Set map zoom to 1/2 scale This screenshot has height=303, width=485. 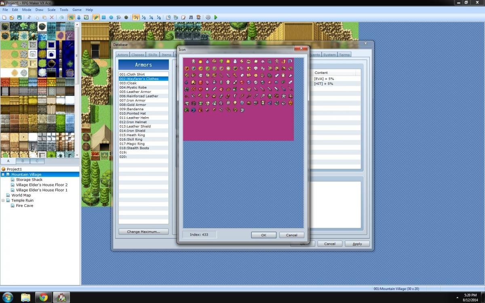[x=144, y=17]
